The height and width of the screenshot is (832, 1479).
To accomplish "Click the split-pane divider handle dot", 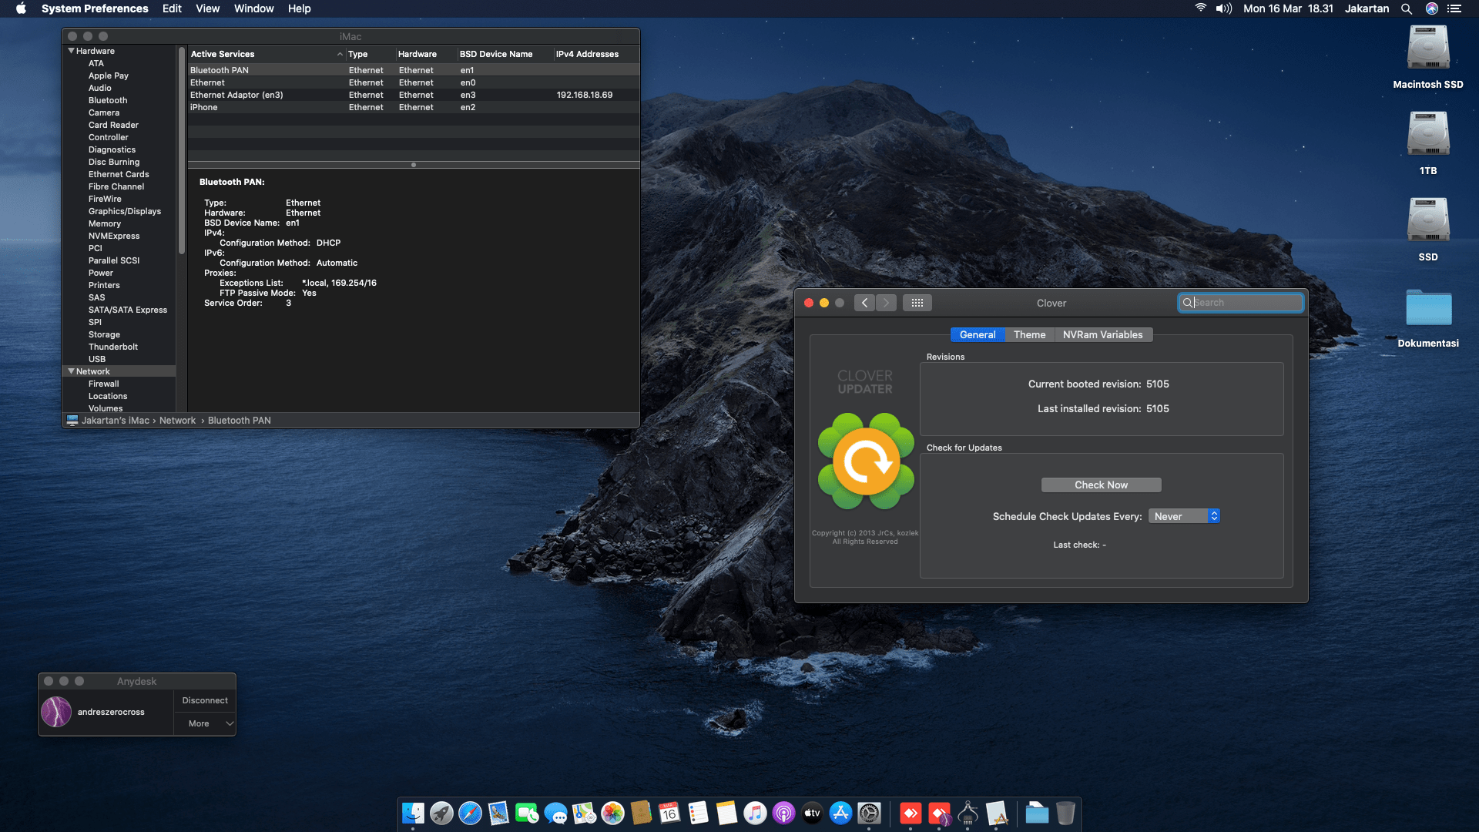I will [x=414, y=165].
